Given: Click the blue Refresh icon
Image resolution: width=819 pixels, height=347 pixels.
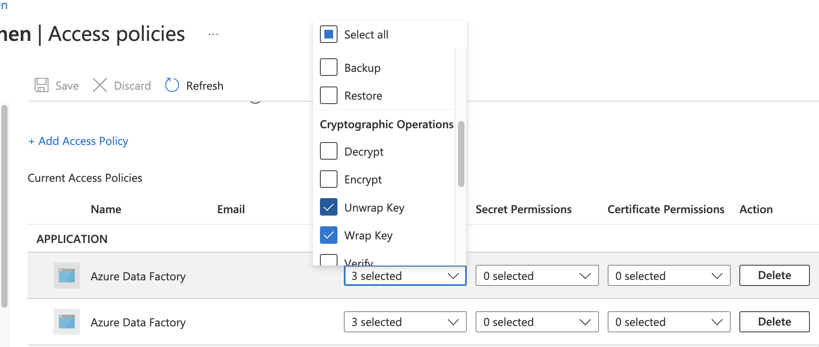Looking at the screenshot, I should click(x=172, y=85).
